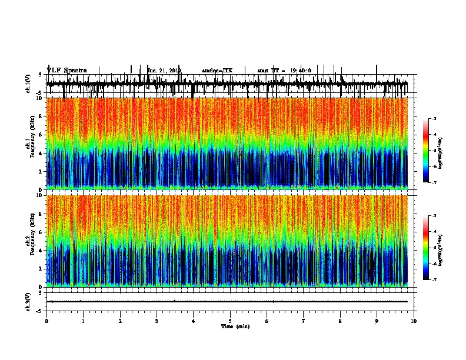Click time axis tick label '8'
The height and width of the screenshot is (360, 466).
click(x=340, y=321)
